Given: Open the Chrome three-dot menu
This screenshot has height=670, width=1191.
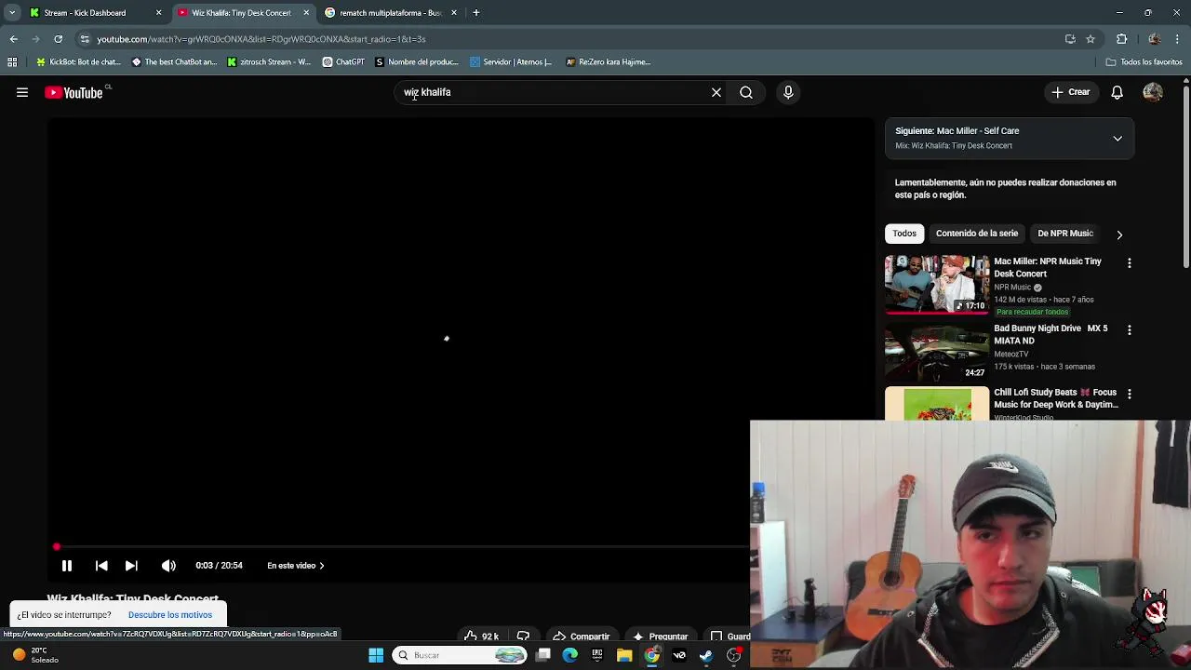Looking at the screenshot, I should [x=1178, y=39].
